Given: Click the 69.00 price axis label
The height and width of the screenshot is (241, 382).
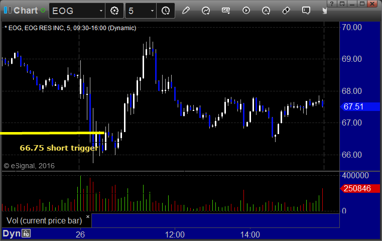Looking at the screenshot, I should pyautogui.click(x=351, y=59).
